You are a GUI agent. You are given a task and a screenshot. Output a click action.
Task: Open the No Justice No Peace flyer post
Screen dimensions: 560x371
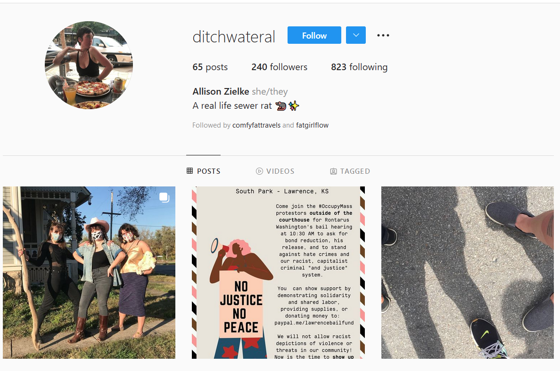click(x=278, y=273)
